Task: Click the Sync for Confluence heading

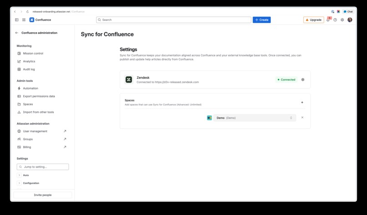Action: point(107,35)
